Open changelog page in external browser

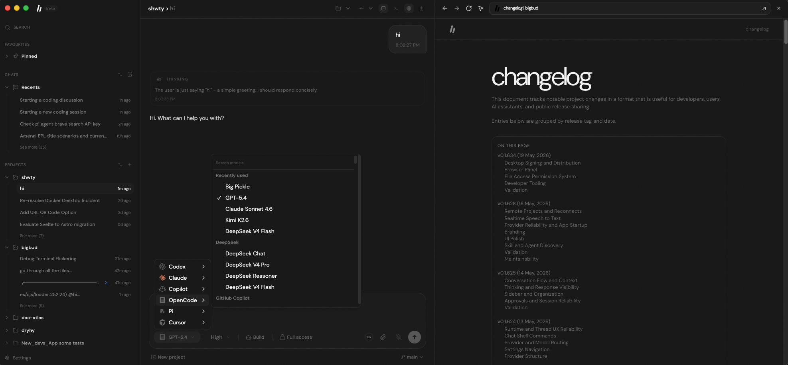point(764,8)
